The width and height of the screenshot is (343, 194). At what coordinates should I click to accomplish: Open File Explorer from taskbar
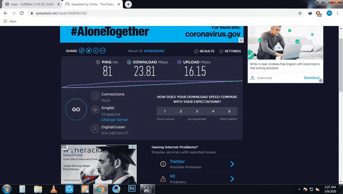[38, 189]
